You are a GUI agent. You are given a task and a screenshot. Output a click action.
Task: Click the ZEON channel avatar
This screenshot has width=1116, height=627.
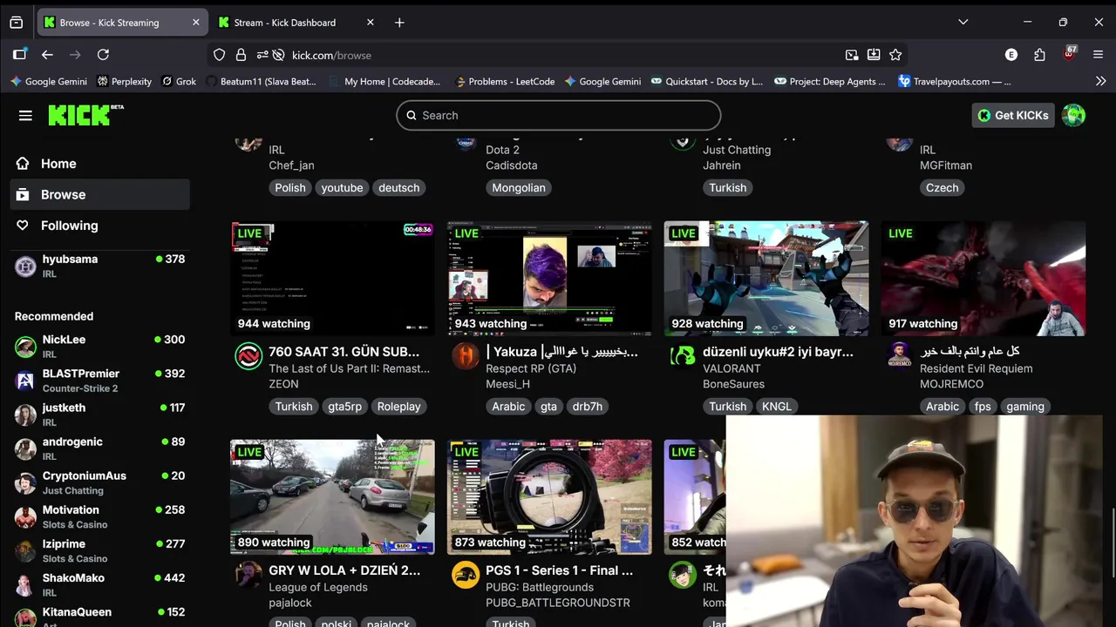(248, 355)
